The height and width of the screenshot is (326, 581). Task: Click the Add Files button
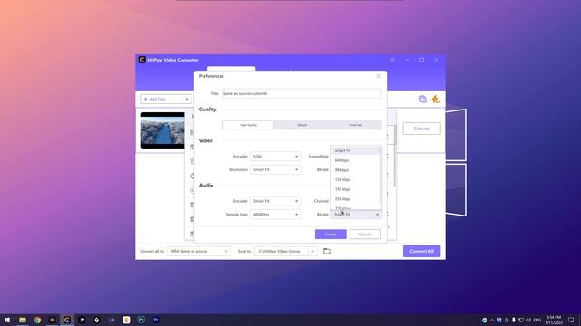coord(162,99)
